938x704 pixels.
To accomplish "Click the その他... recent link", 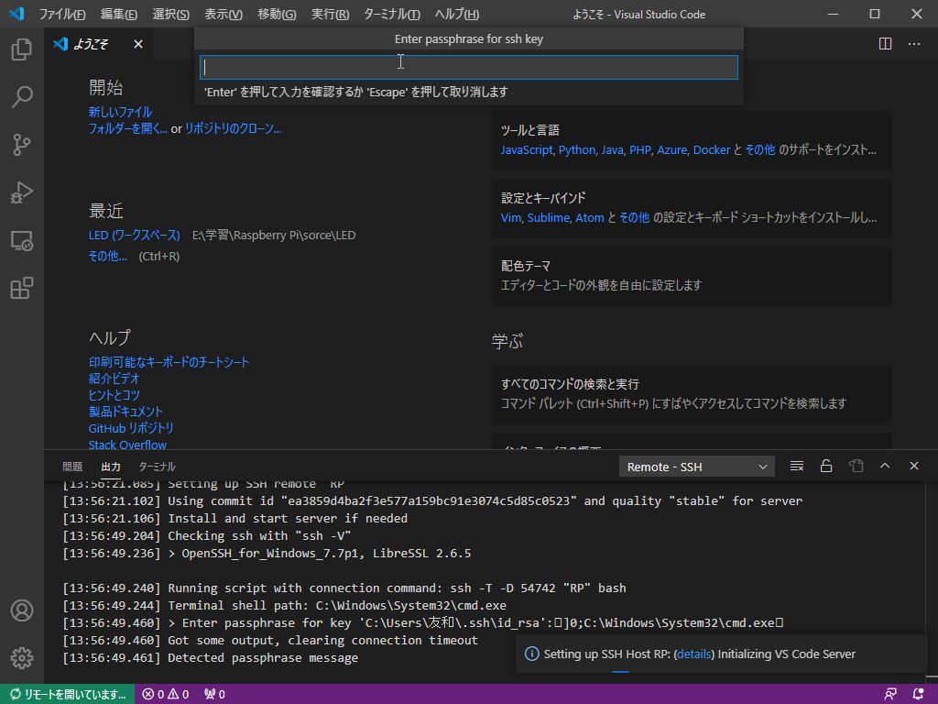I will pos(108,257).
